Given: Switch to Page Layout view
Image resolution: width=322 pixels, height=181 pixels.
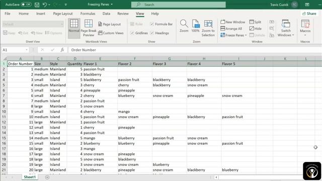Looking at the screenshot, I should click(110, 24).
